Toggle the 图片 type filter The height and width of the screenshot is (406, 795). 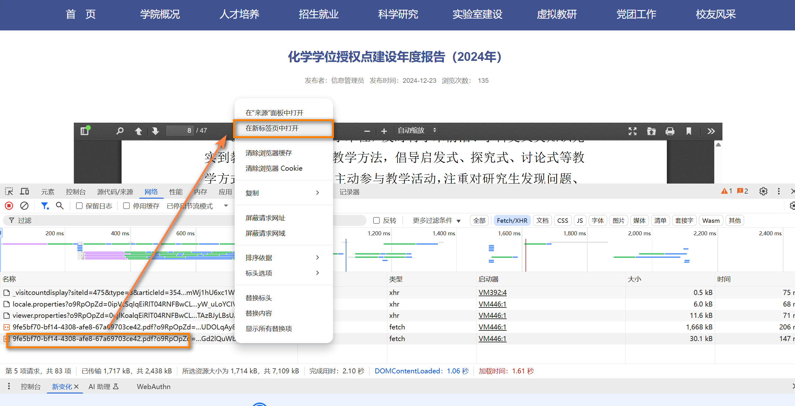(x=618, y=221)
